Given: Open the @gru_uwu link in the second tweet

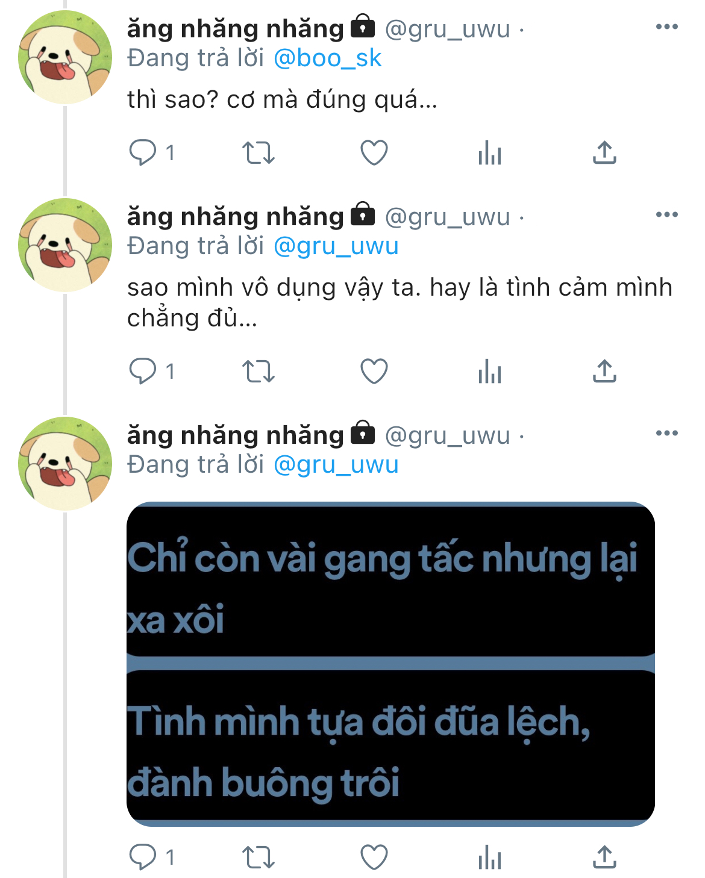Looking at the screenshot, I should point(336,246).
